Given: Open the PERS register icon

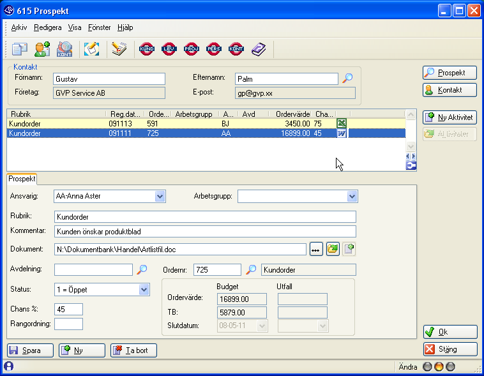Looking at the screenshot, I should tap(214, 49).
